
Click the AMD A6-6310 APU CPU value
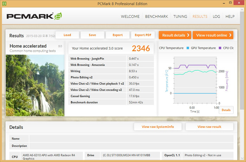click(x=49, y=157)
